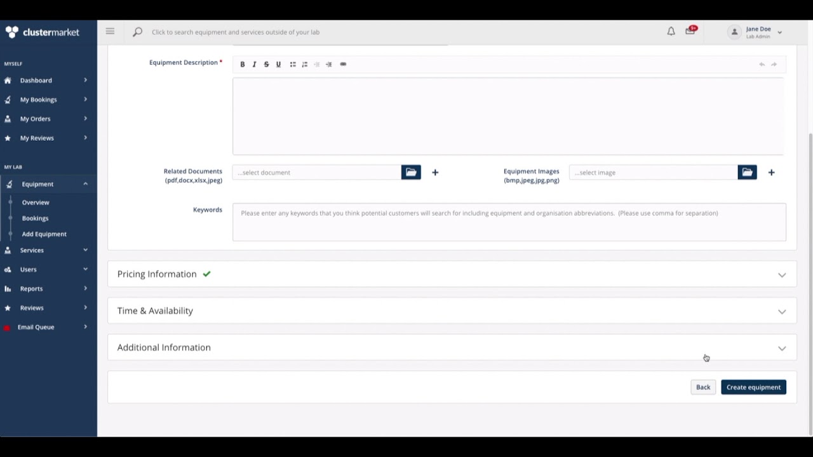The width and height of the screenshot is (813, 457).
Task: Open Jane Doe account dropdown arrow
Action: pyautogui.click(x=779, y=32)
